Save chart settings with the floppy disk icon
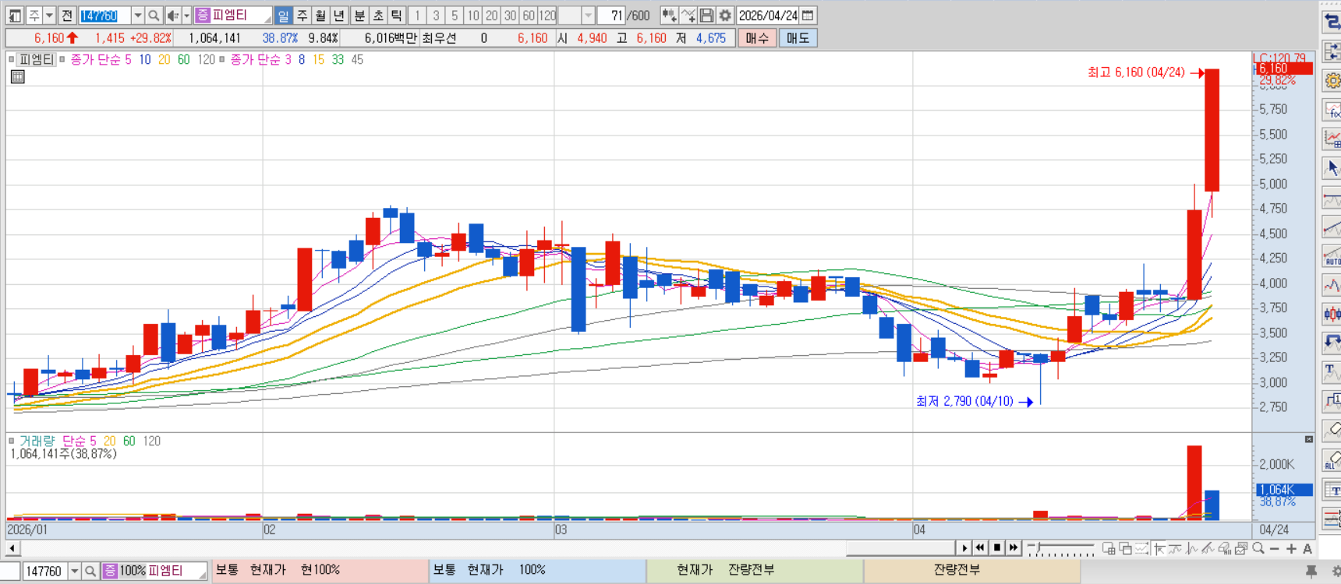This screenshot has height=584, width=1341. [706, 16]
